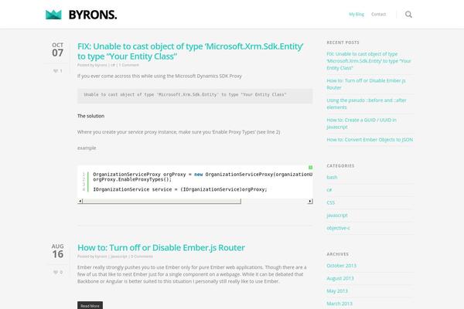
Task: Click code block left scroll arrow
Action: [x=80, y=202]
